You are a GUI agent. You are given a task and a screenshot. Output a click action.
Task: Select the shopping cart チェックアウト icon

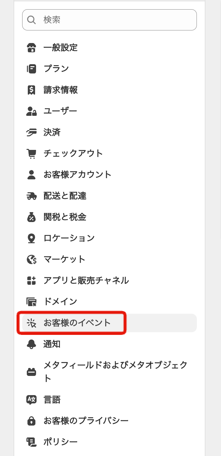[x=31, y=154]
